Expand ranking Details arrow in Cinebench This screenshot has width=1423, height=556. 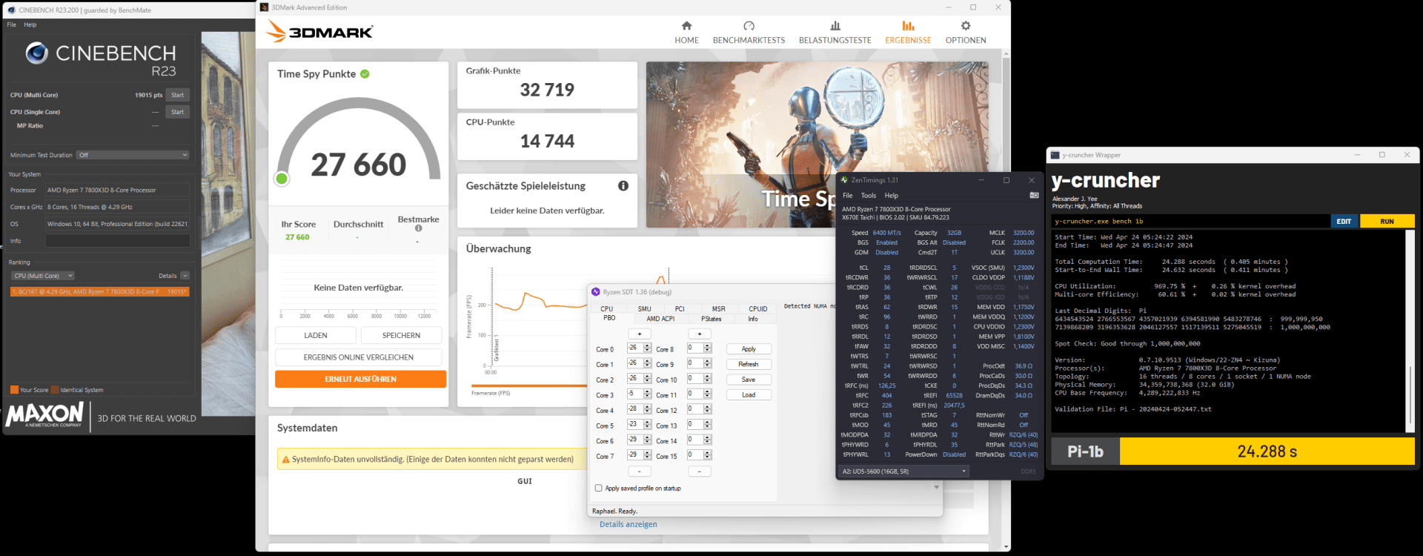point(185,276)
